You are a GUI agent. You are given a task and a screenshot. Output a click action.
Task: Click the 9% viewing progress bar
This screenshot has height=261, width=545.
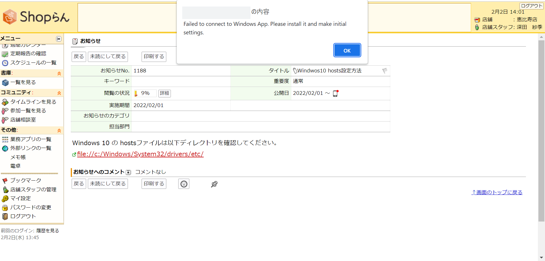coord(145,93)
